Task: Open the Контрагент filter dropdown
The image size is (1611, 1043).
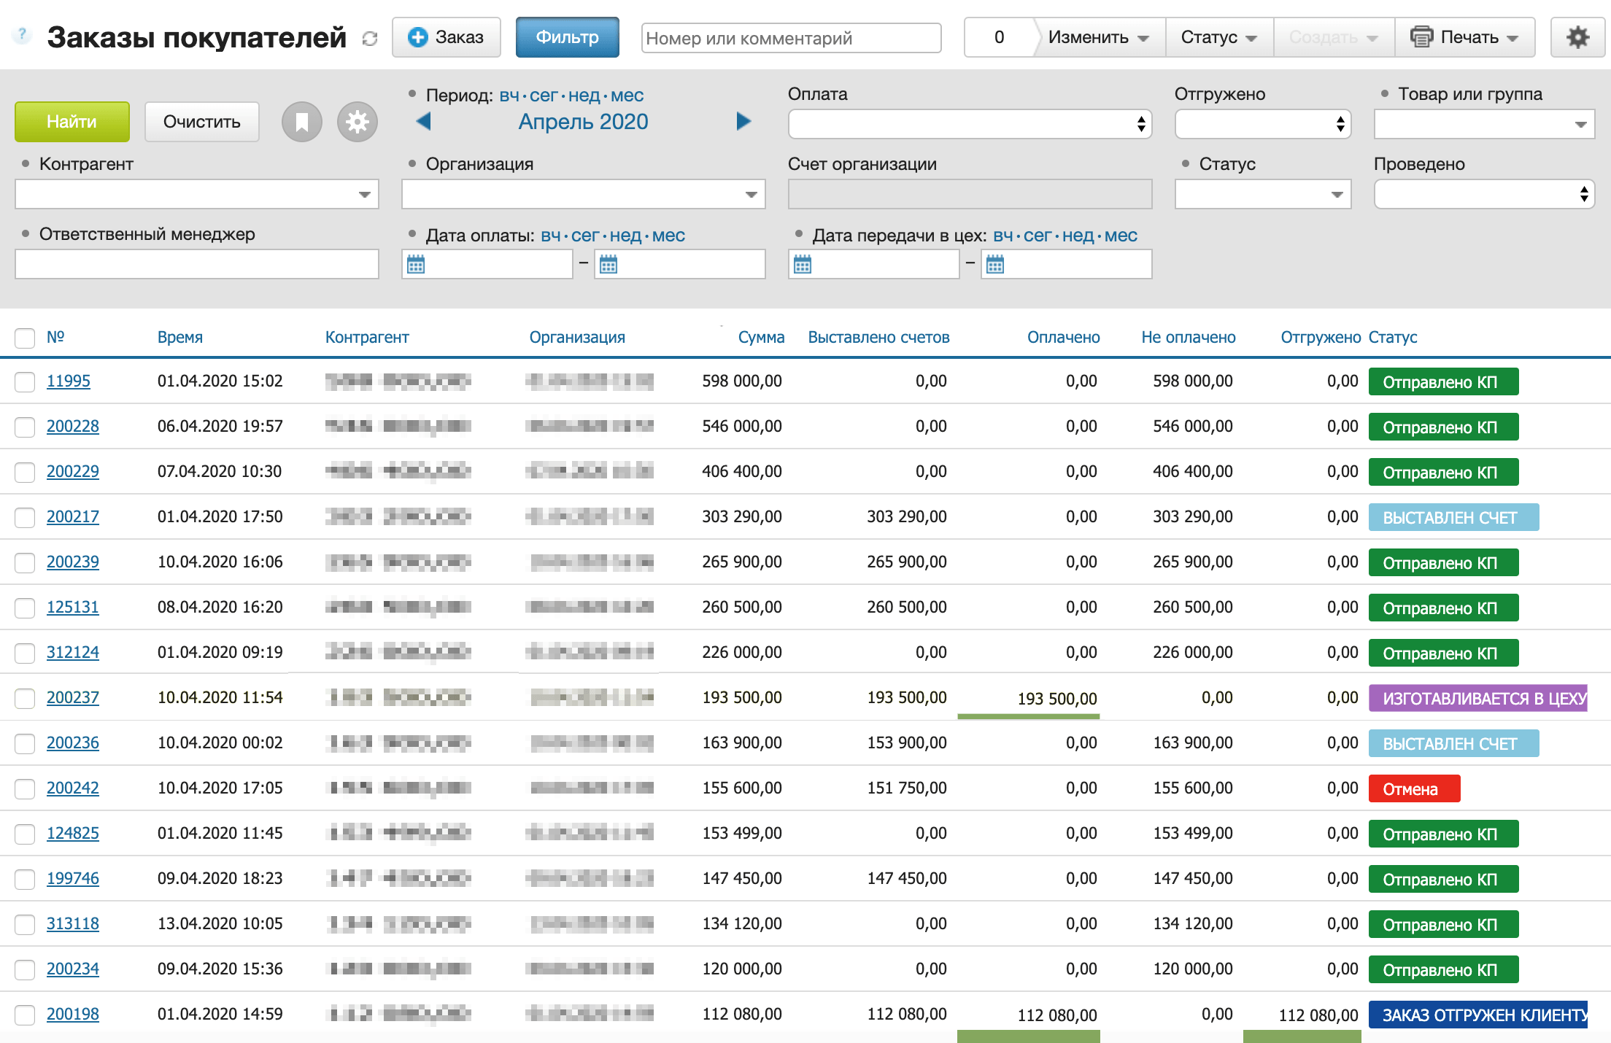Action: [197, 194]
